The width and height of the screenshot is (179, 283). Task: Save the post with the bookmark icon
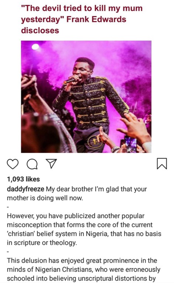coord(162,164)
